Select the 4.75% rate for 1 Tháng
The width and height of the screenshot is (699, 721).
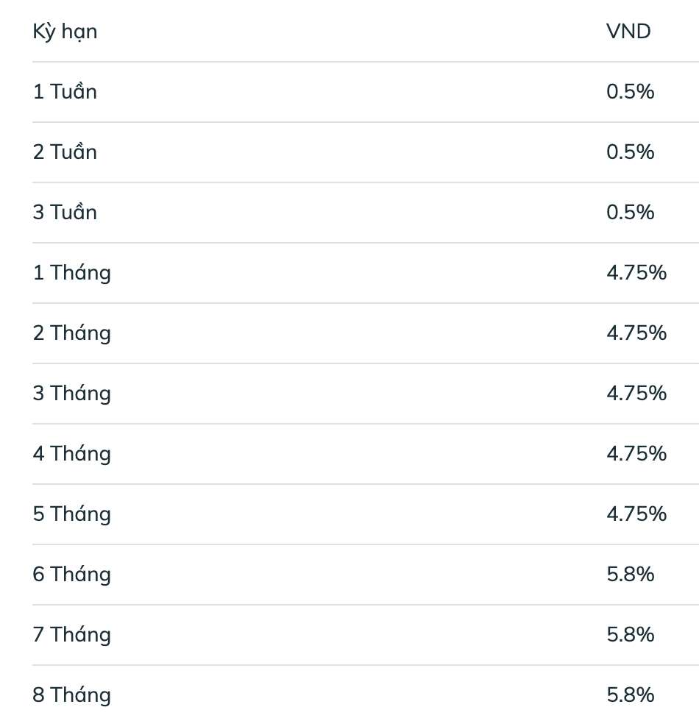point(636,273)
